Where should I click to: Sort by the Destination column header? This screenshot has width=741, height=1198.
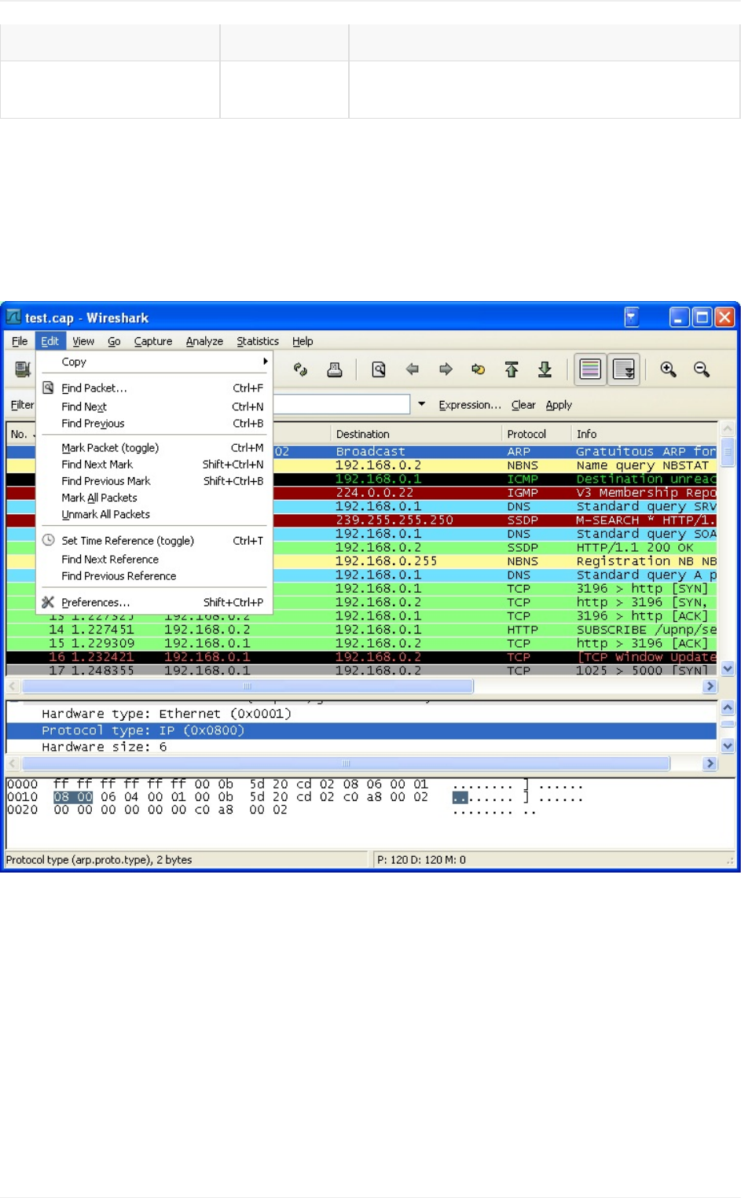(x=416, y=434)
